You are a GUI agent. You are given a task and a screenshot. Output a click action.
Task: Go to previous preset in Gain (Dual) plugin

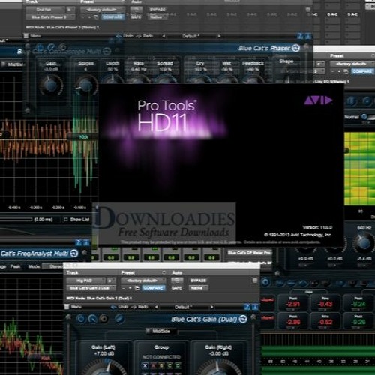pos(157,307)
